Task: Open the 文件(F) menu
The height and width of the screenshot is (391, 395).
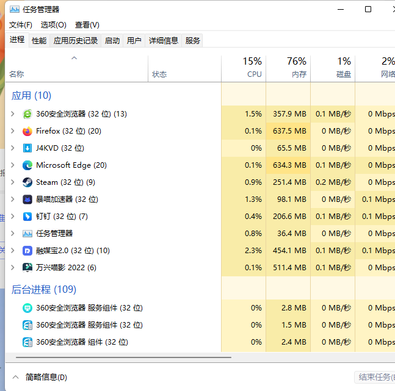Action: click(x=21, y=25)
